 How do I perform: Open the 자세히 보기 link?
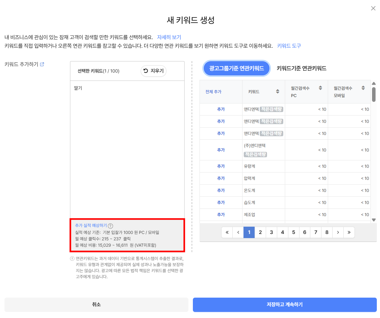pos(169,37)
